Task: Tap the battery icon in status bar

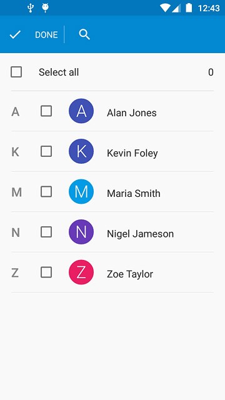Action: (x=189, y=7)
